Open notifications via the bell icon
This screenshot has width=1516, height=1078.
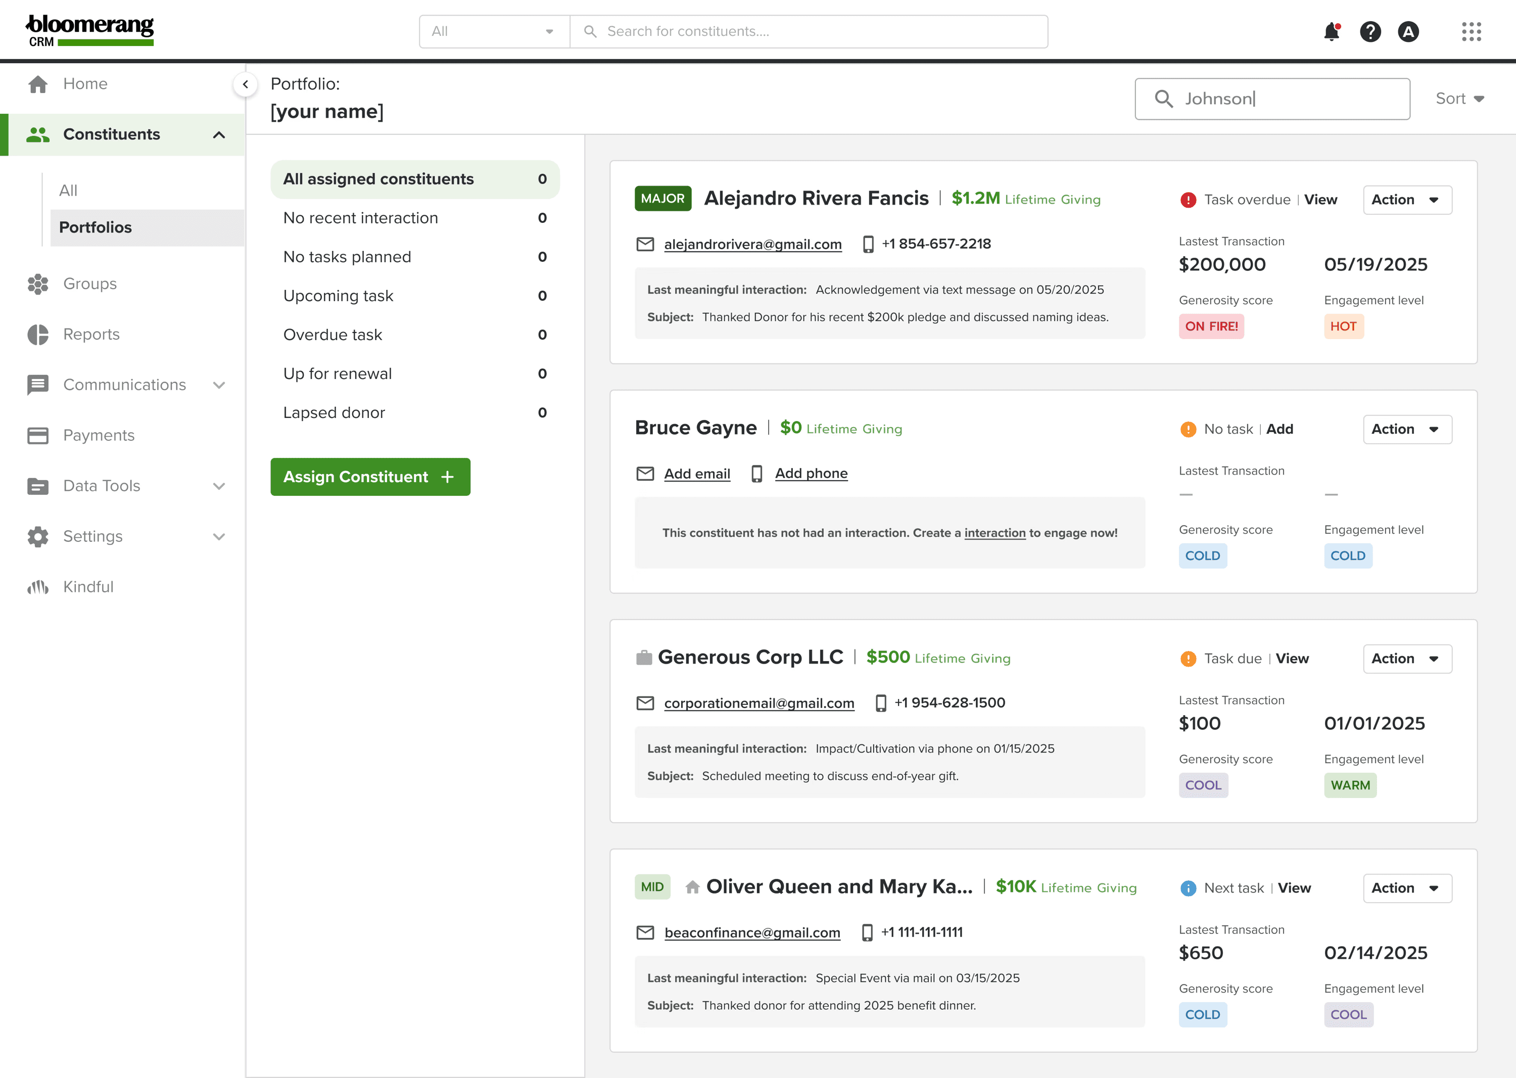[1332, 31]
